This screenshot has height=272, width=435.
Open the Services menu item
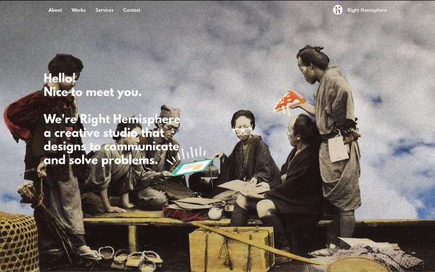click(x=104, y=10)
